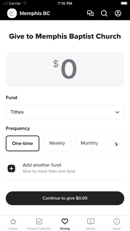Tap Add another fund link
This screenshot has width=130, height=231.
point(42,165)
